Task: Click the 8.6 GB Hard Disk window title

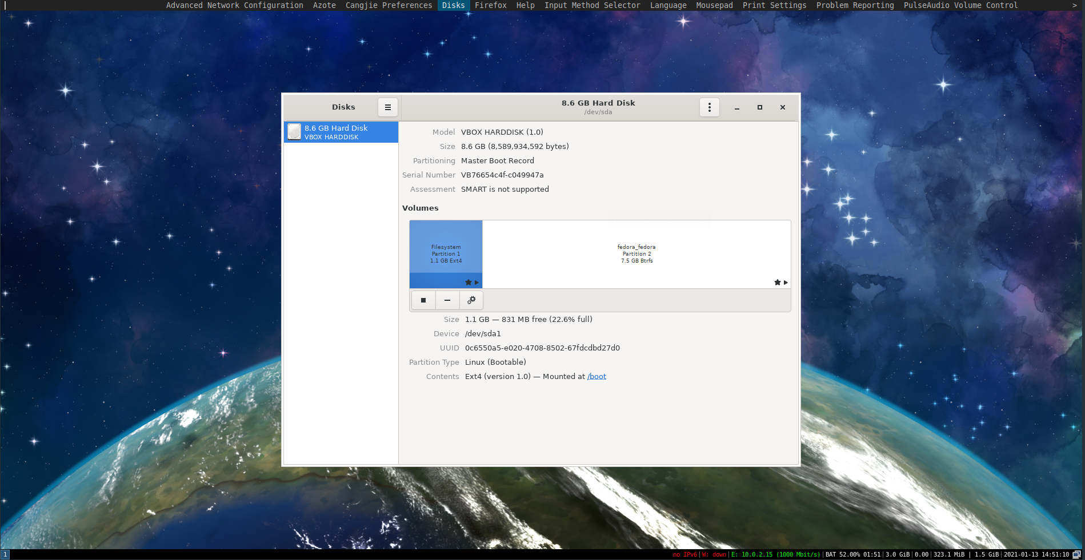Action: click(598, 103)
